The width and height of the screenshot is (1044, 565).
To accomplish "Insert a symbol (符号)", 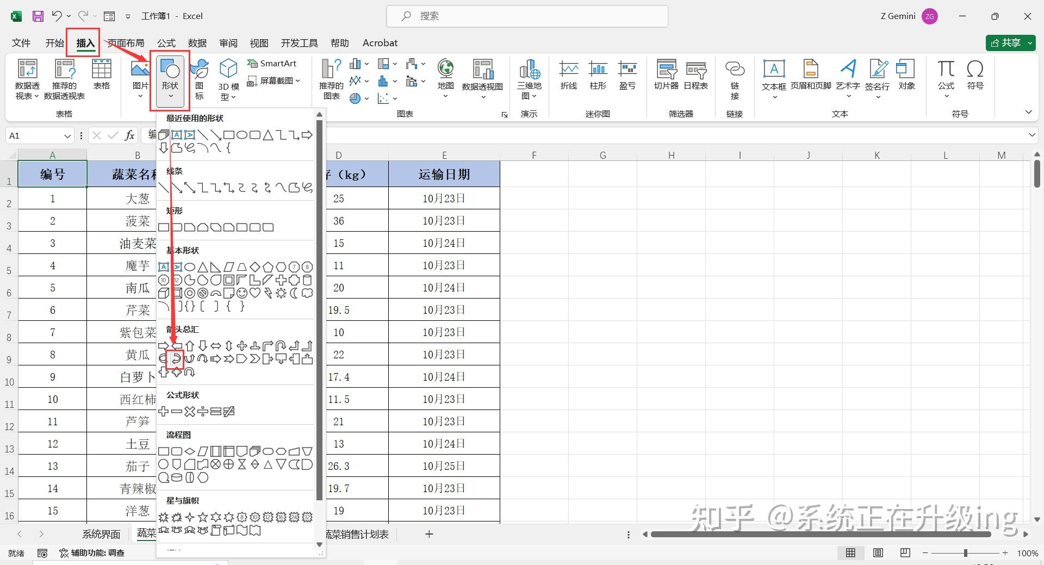I will click(x=975, y=75).
